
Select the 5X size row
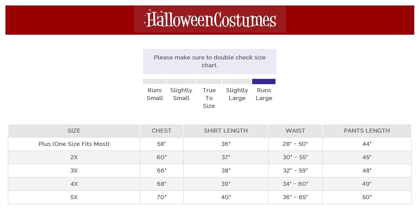click(x=74, y=197)
